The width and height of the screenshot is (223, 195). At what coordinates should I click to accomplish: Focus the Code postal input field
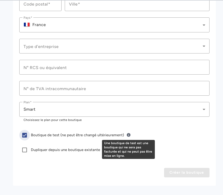(x=40, y=4)
